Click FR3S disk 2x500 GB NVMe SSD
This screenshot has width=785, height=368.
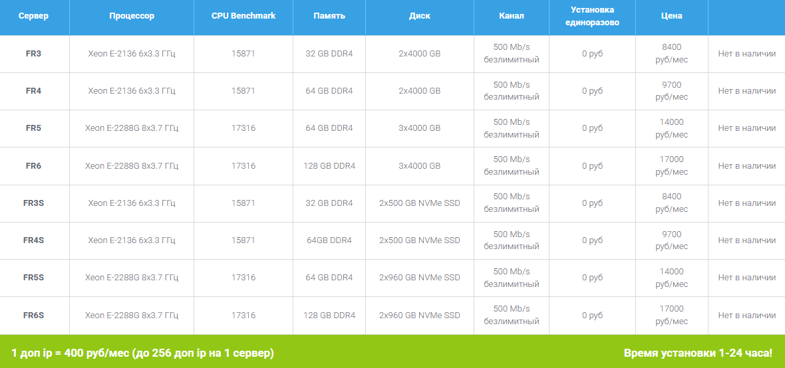tap(420, 203)
